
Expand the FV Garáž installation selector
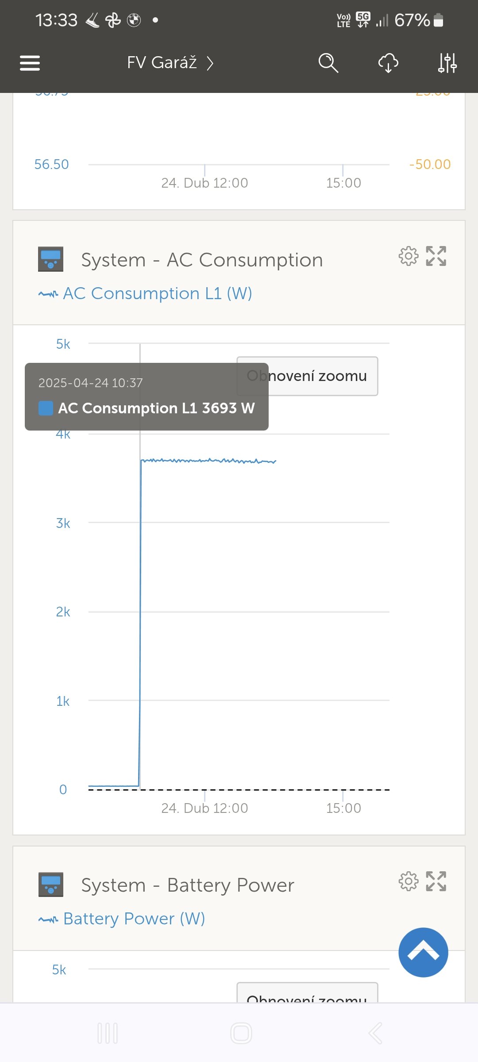[170, 63]
